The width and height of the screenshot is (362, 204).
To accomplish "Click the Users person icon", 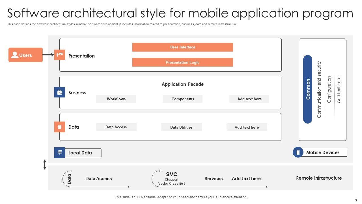I will pos(15,55).
